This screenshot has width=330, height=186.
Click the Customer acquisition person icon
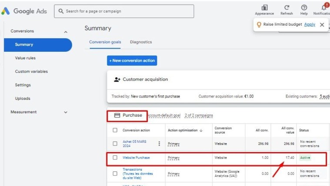[x=117, y=80]
